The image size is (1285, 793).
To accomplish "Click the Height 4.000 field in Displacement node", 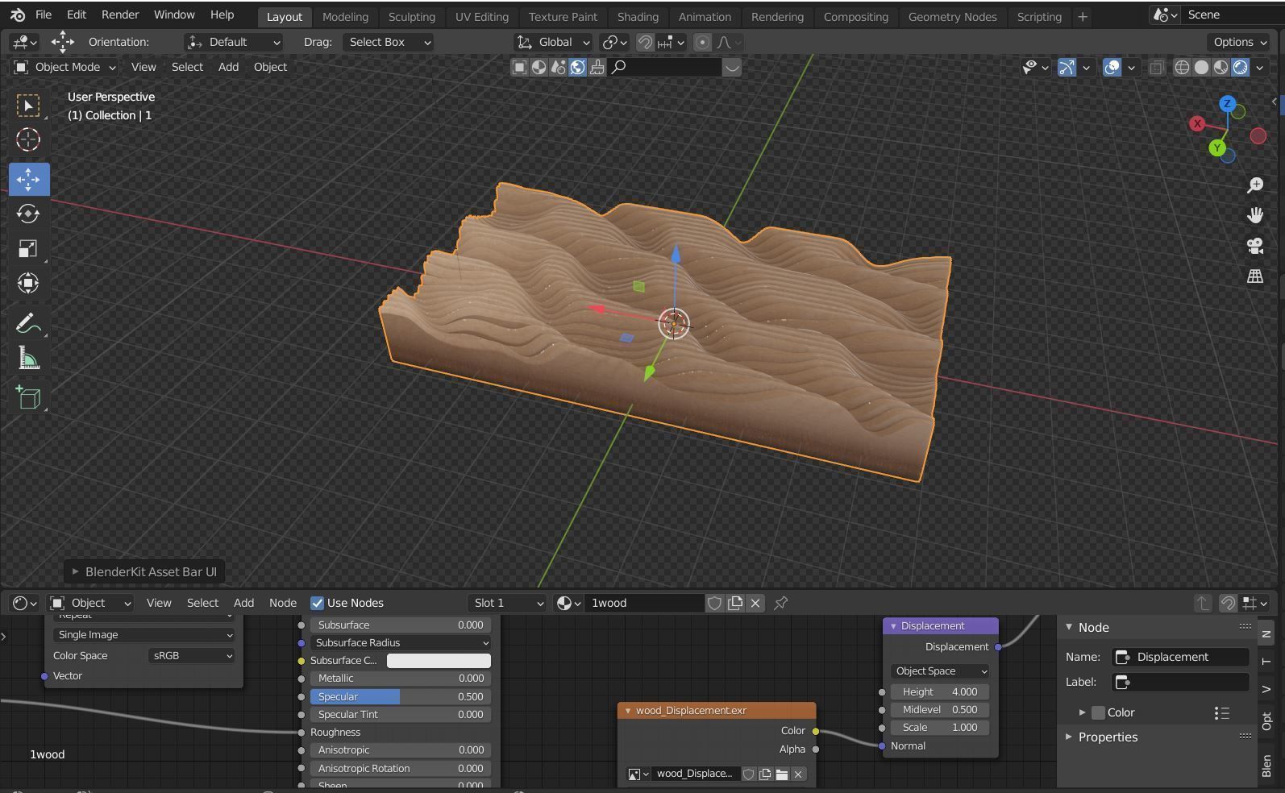I will click(x=940, y=692).
